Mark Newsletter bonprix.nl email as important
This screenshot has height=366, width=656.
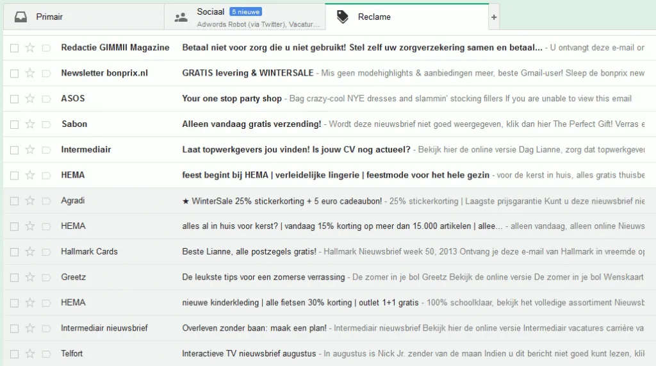[46, 73]
